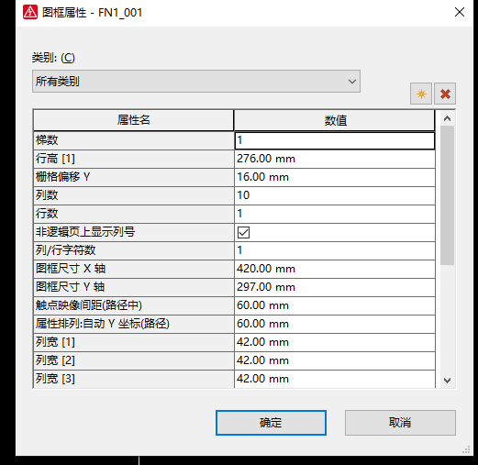This screenshot has height=465, width=478.
Task: Click the 列宽 [2] value cell
Action: pos(335,360)
